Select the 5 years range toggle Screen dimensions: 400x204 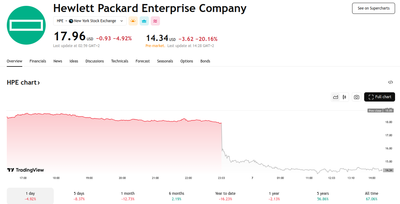pyautogui.click(x=322, y=196)
